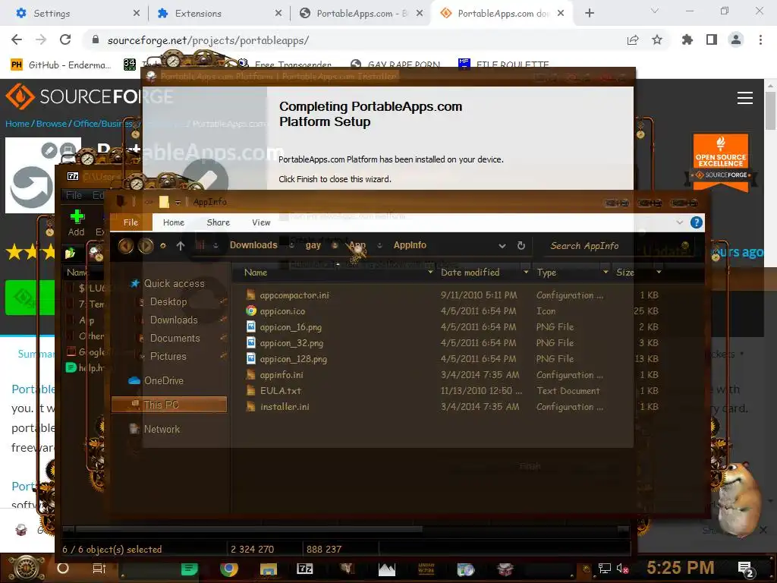Image resolution: width=777 pixels, height=583 pixels.
Task: Open recent locations dropdown in Explorer
Action: [162, 245]
